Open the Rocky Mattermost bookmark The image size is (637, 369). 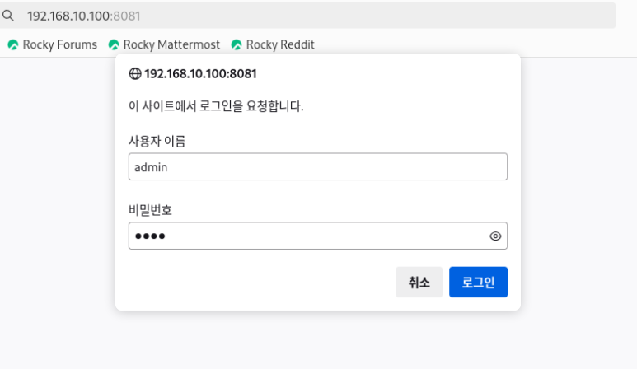click(165, 44)
